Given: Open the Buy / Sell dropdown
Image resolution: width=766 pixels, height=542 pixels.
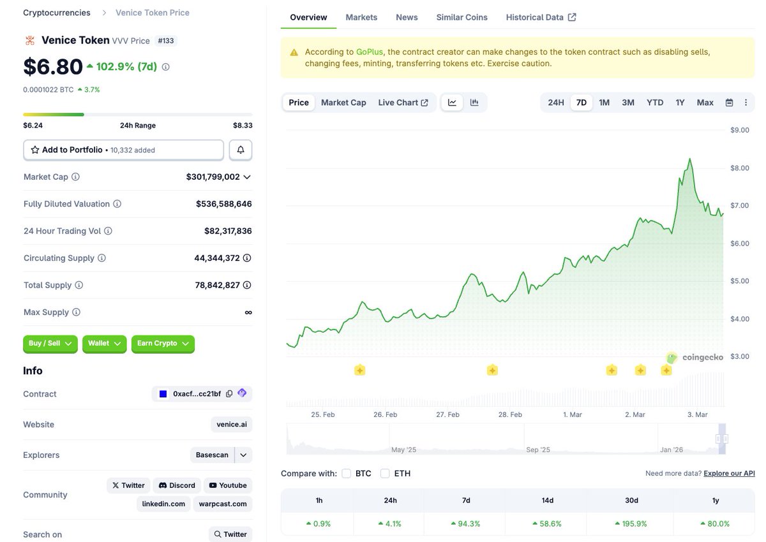Looking at the screenshot, I should coord(50,343).
